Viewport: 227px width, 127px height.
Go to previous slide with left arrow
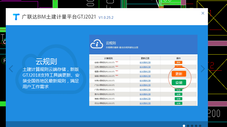pyautogui.click(x=11, y=69)
